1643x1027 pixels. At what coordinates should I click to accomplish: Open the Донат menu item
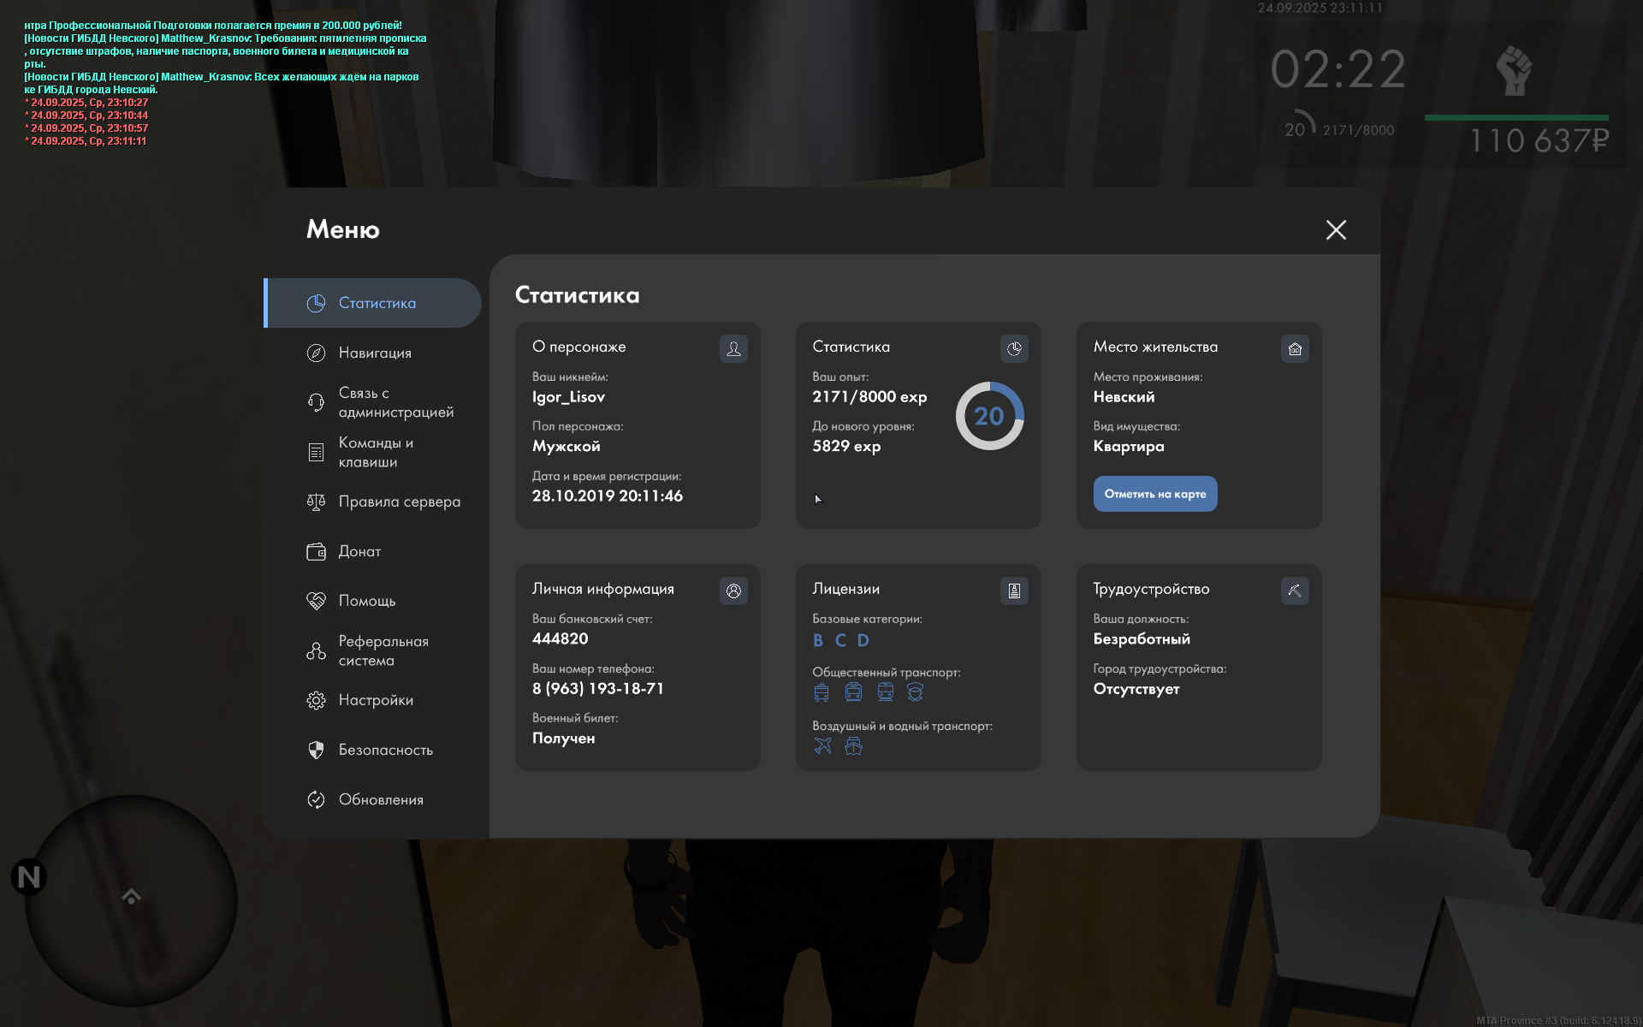tap(359, 551)
